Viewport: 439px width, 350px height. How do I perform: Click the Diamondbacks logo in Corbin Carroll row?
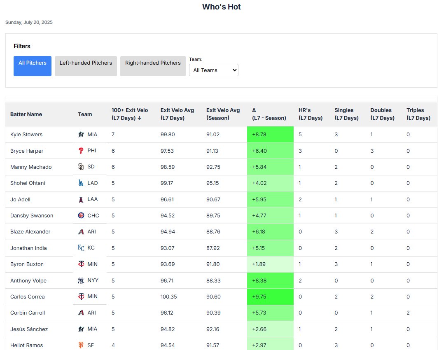click(81, 313)
